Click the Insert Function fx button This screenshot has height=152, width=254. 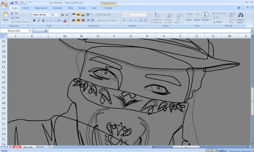coord(46,31)
